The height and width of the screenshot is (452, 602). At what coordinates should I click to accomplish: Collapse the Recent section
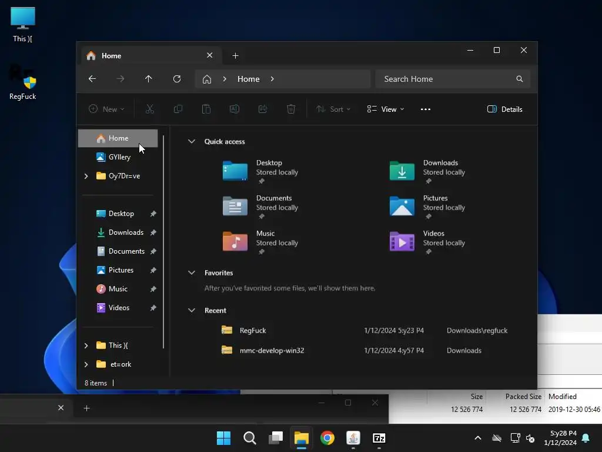pyautogui.click(x=192, y=310)
